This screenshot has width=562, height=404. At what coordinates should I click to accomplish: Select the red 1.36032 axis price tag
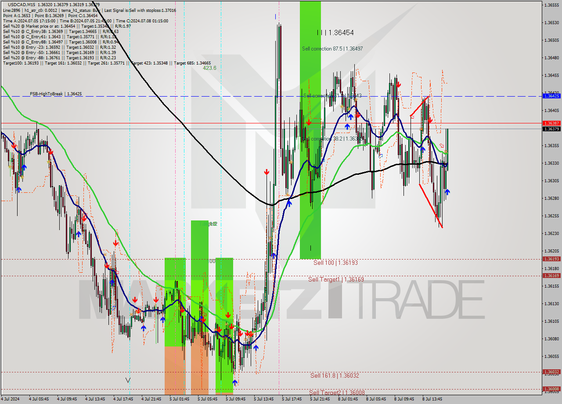tap(551, 372)
